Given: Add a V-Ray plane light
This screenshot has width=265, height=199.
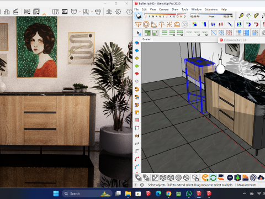Looking at the screenshot, I should tap(138, 24).
